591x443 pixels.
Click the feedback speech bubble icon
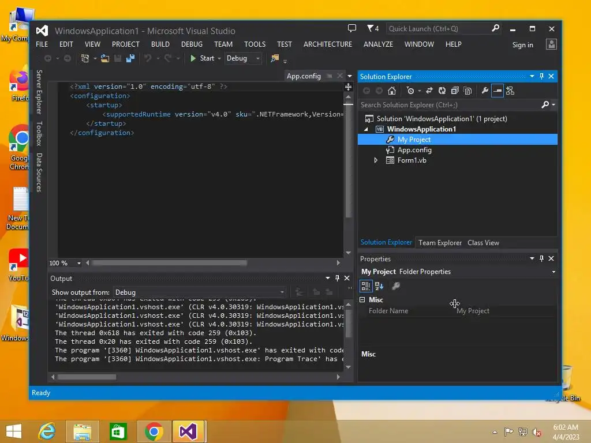(352, 28)
